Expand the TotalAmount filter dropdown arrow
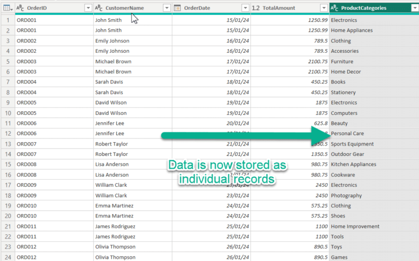This screenshot has height=261, width=419. pos(324,8)
